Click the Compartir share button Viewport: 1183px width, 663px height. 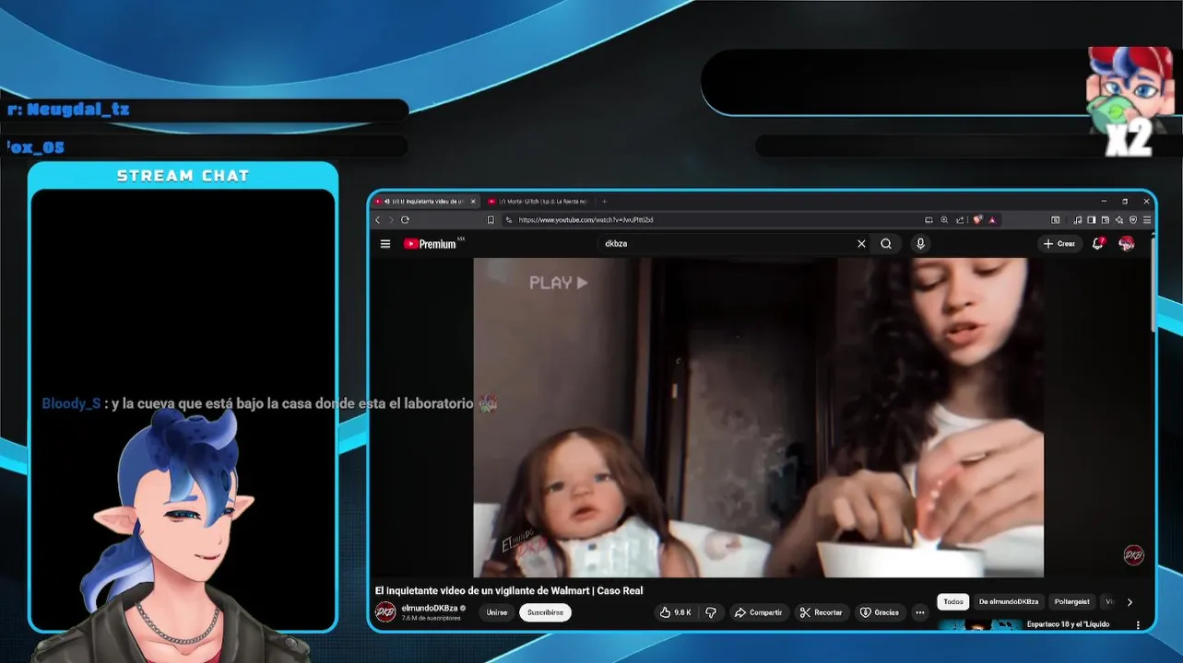(x=759, y=612)
